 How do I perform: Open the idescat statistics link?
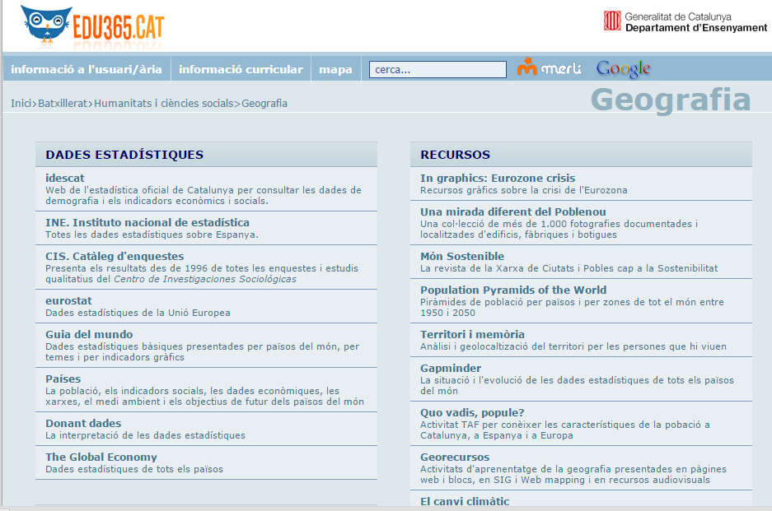point(65,178)
